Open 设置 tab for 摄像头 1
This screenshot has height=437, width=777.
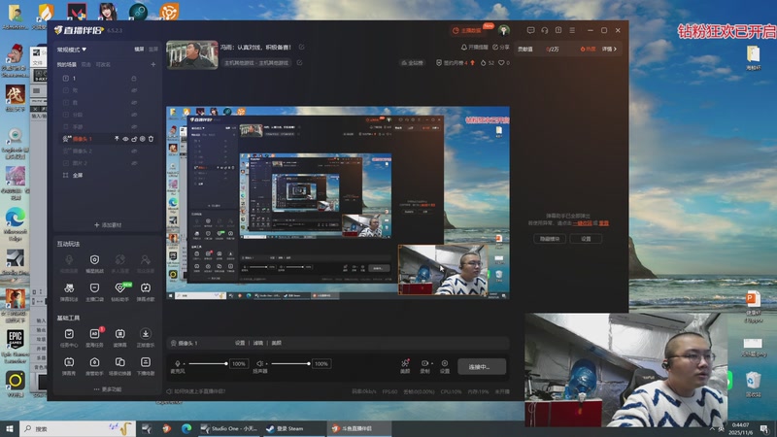pyautogui.click(x=240, y=343)
